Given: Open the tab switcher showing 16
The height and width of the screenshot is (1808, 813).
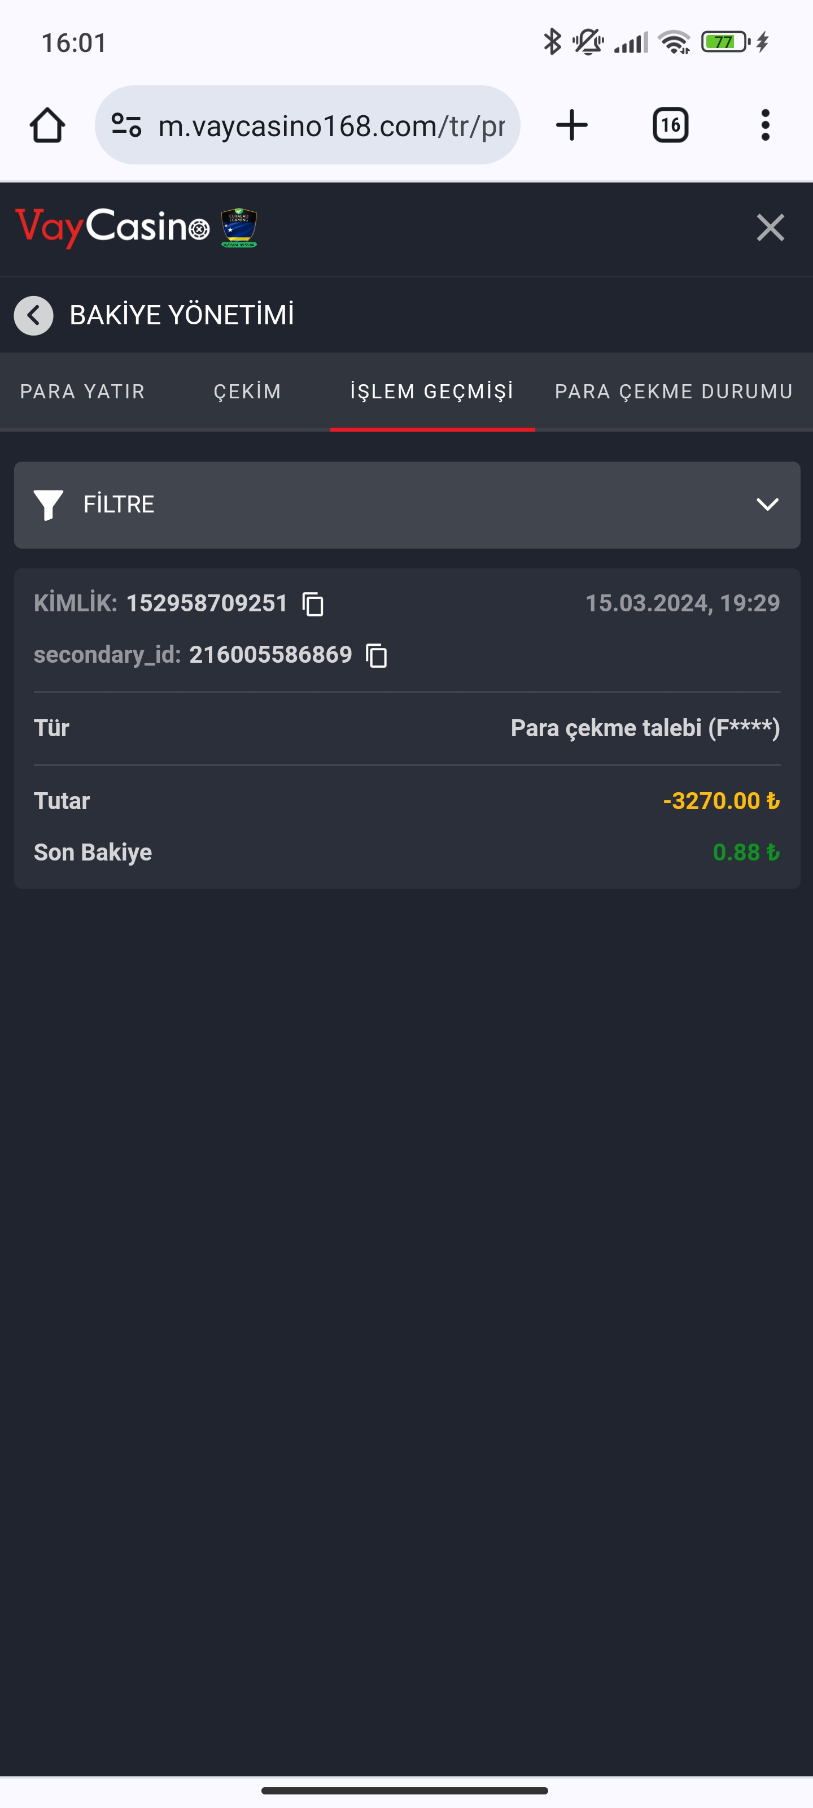Looking at the screenshot, I should [x=670, y=125].
